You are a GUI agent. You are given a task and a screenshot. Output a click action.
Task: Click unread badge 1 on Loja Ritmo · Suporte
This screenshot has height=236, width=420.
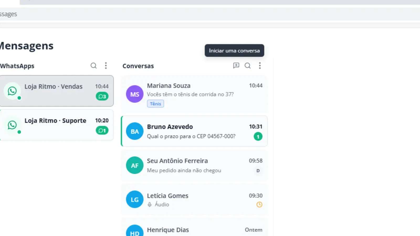pyautogui.click(x=102, y=131)
